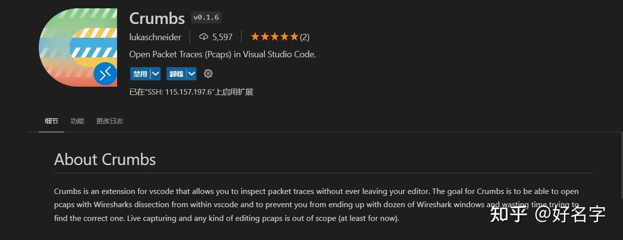Expand the dropdown arrow beside 禁用
623x240 pixels.
[156, 73]
